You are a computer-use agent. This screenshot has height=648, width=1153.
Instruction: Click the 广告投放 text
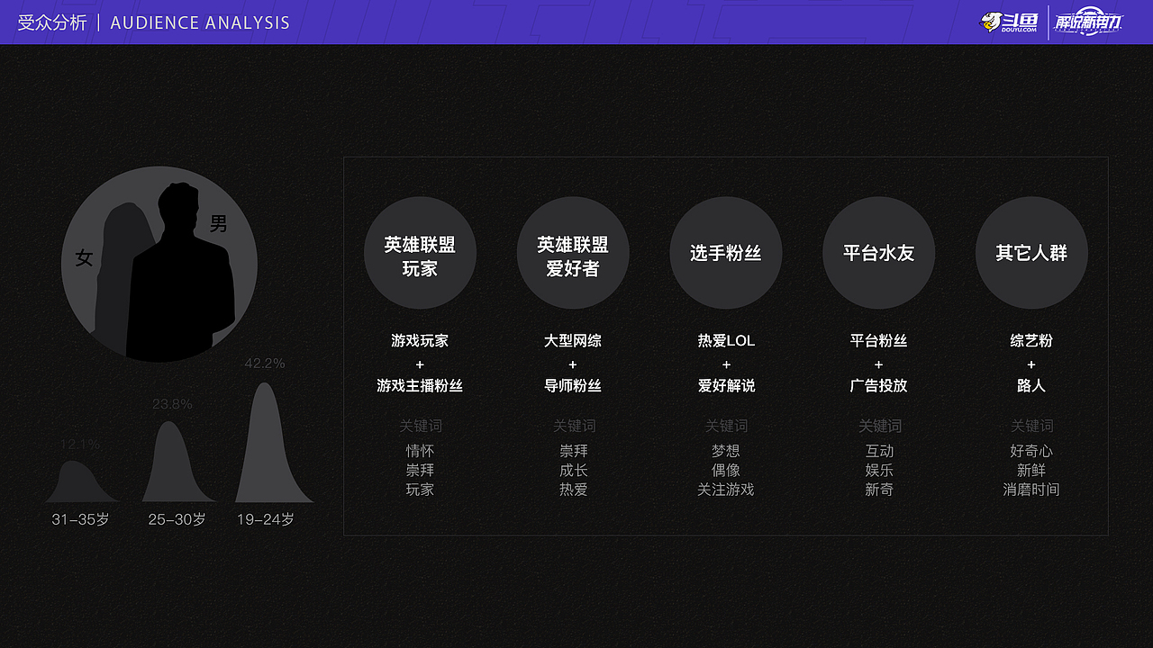879,385
